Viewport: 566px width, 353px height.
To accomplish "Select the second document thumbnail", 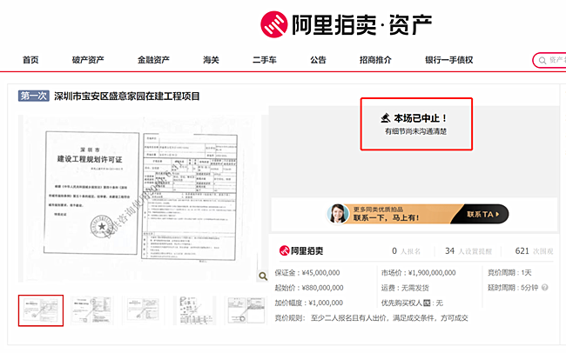I will coord(91,310).
